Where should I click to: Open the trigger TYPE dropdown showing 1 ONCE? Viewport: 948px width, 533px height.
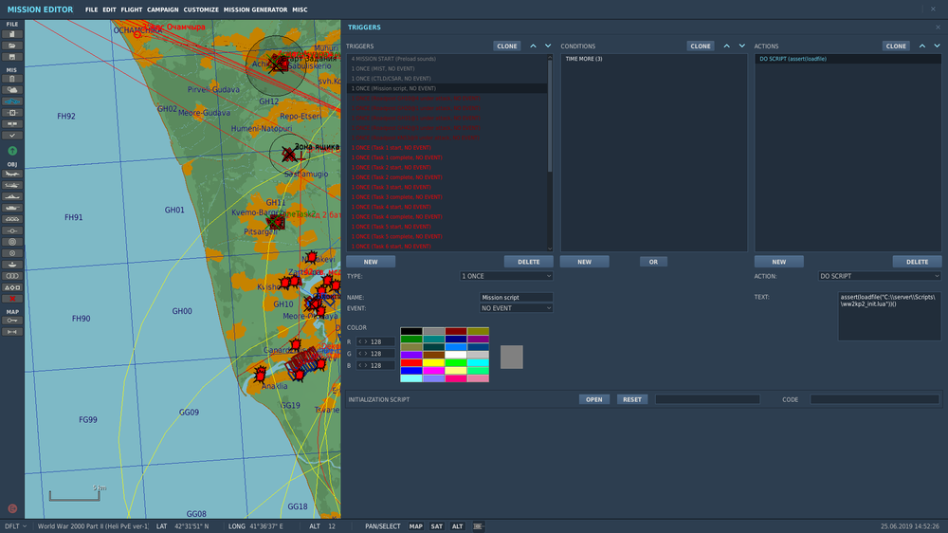505,276
